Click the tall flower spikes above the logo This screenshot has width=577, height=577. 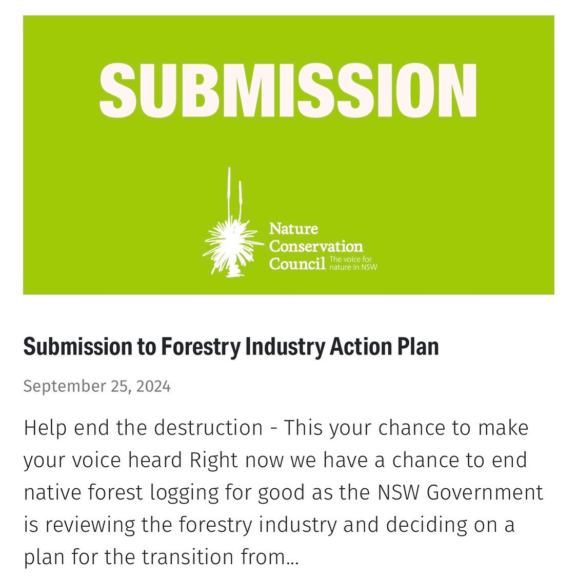tap(234, 193)
